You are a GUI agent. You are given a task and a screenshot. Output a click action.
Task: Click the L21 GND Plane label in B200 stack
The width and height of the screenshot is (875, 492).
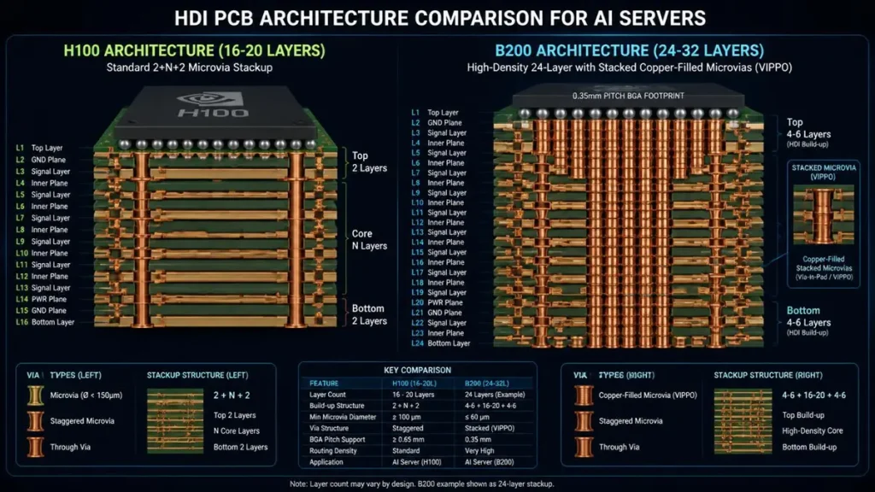437,313
